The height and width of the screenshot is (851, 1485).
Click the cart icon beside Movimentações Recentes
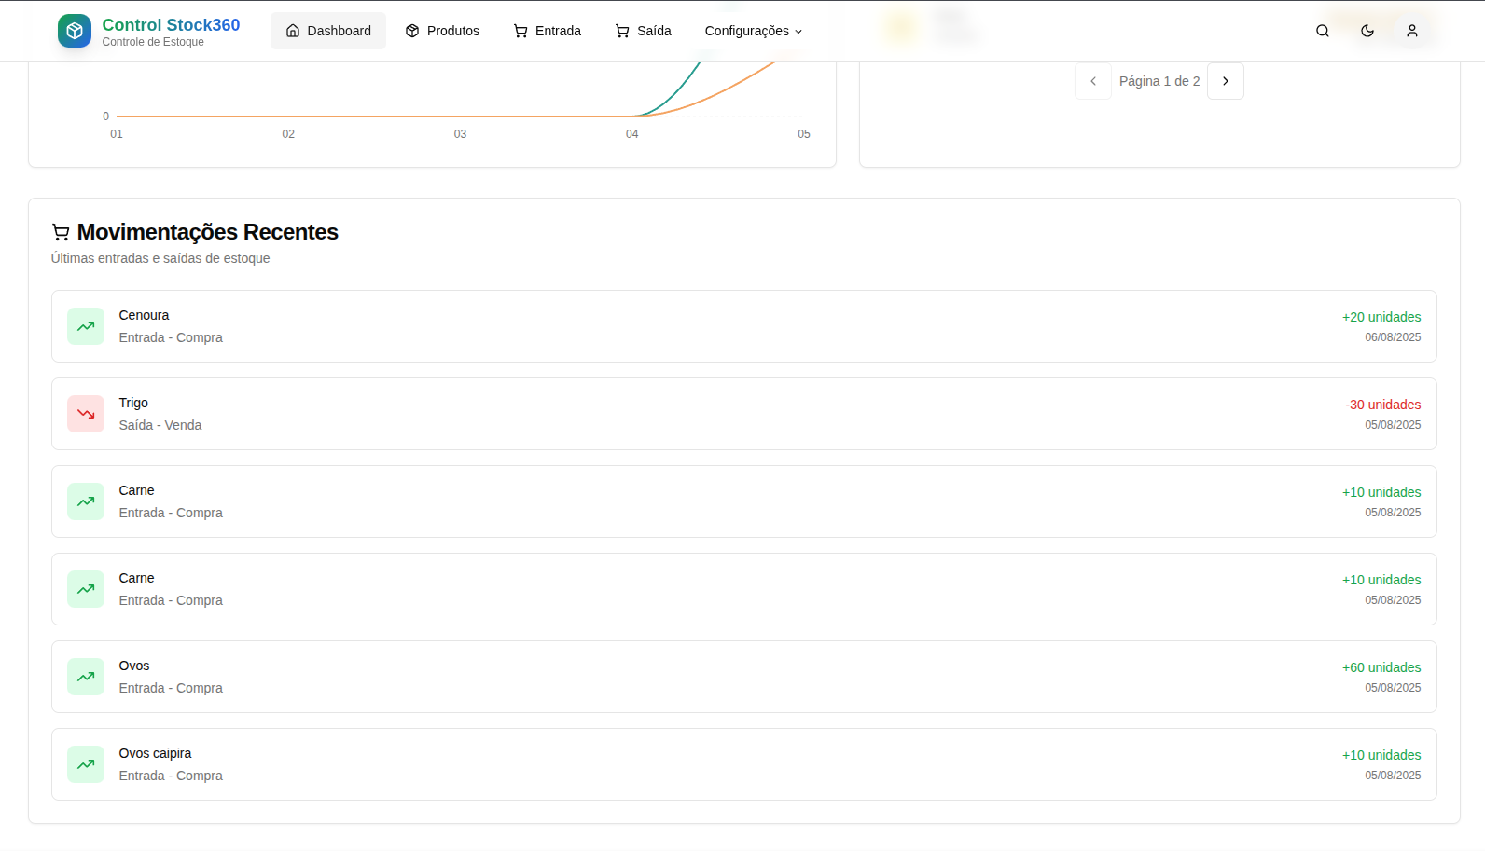(x=61, y=232)
